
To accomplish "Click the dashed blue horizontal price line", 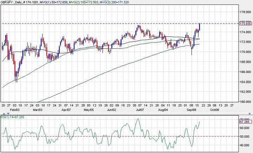I will (119, 24).
